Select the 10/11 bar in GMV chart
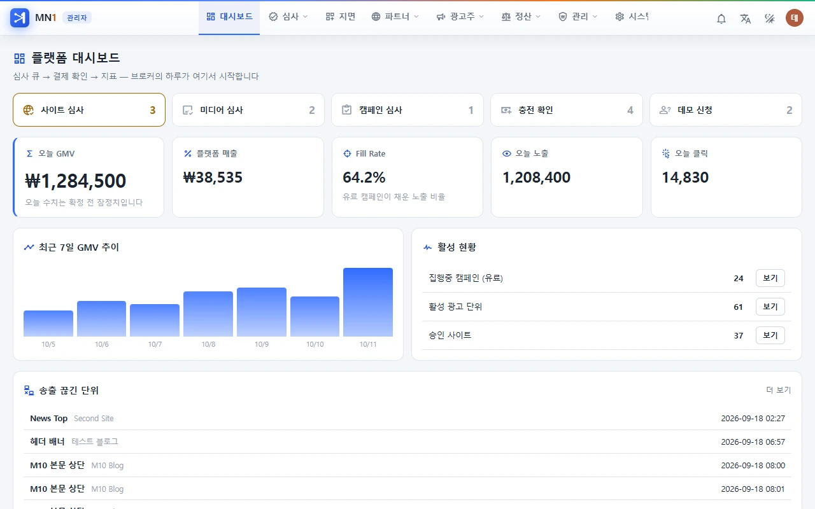Viewport: 815px width, 509px height. click(x=368, y=302)
